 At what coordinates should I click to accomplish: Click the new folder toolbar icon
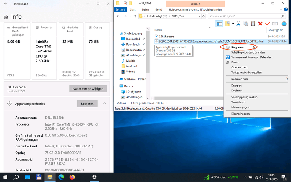pos(228,24)
